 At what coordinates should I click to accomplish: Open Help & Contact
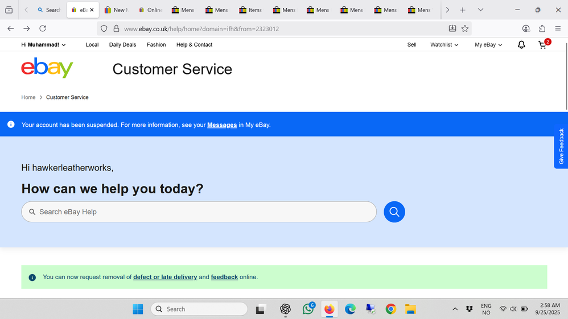point(194,45)
